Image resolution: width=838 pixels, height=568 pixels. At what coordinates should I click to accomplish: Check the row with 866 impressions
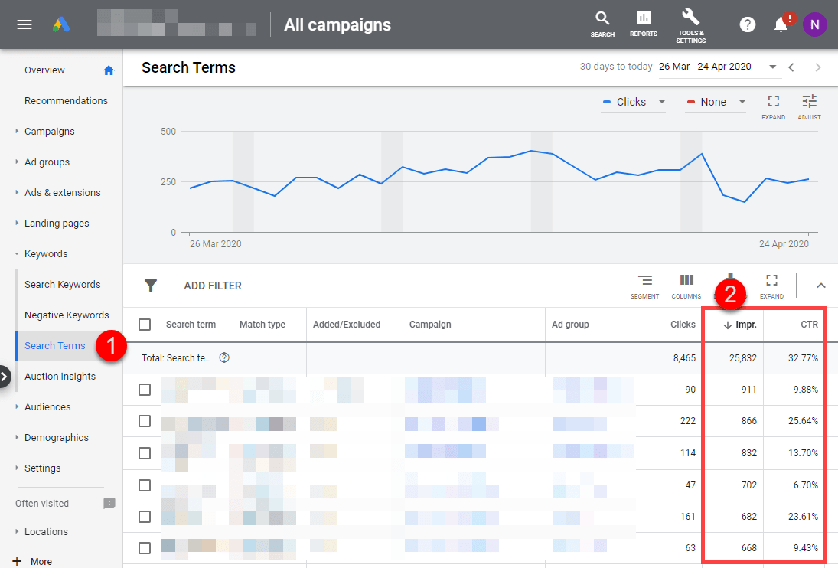click(145, 421)
